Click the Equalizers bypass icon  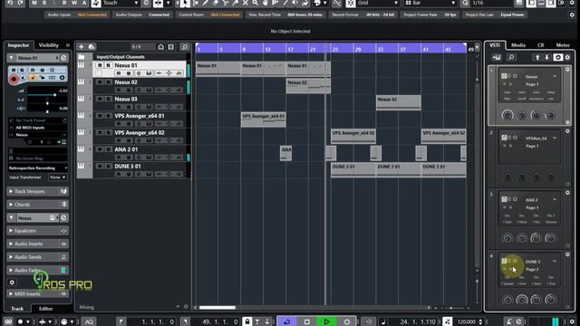point(63,231)
